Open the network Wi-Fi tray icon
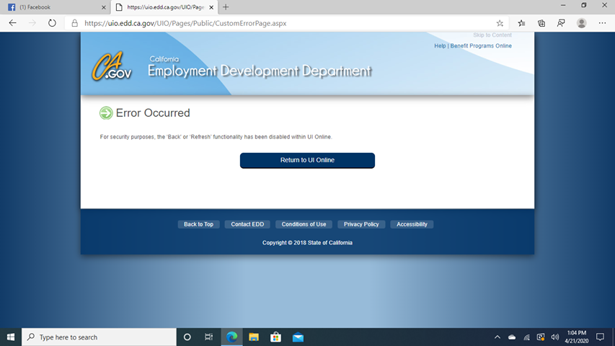Image resolution: width=615 pixels, height=346 pixels. pyautogui.click(x=526, y=337)
